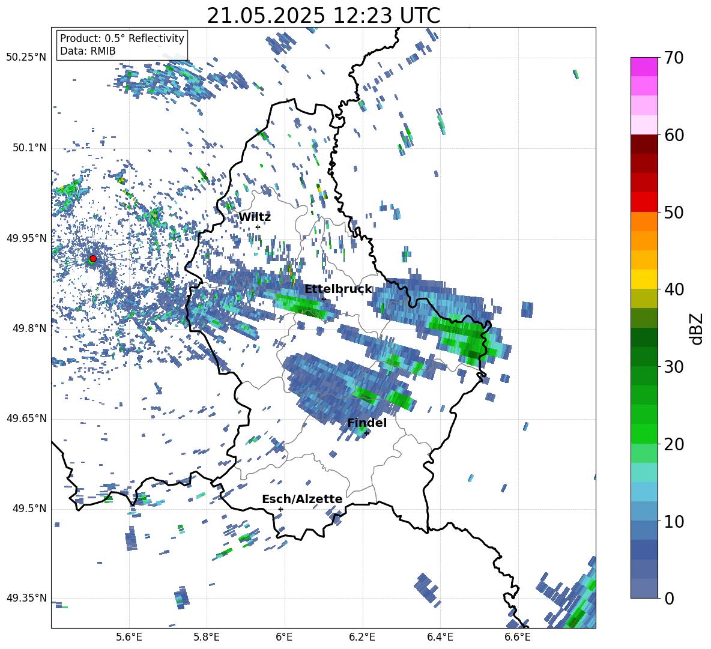Viewport: 711px width, 649px height.
Task: Click the 40 tick on colorbar
Action: [x=674, y=289]
